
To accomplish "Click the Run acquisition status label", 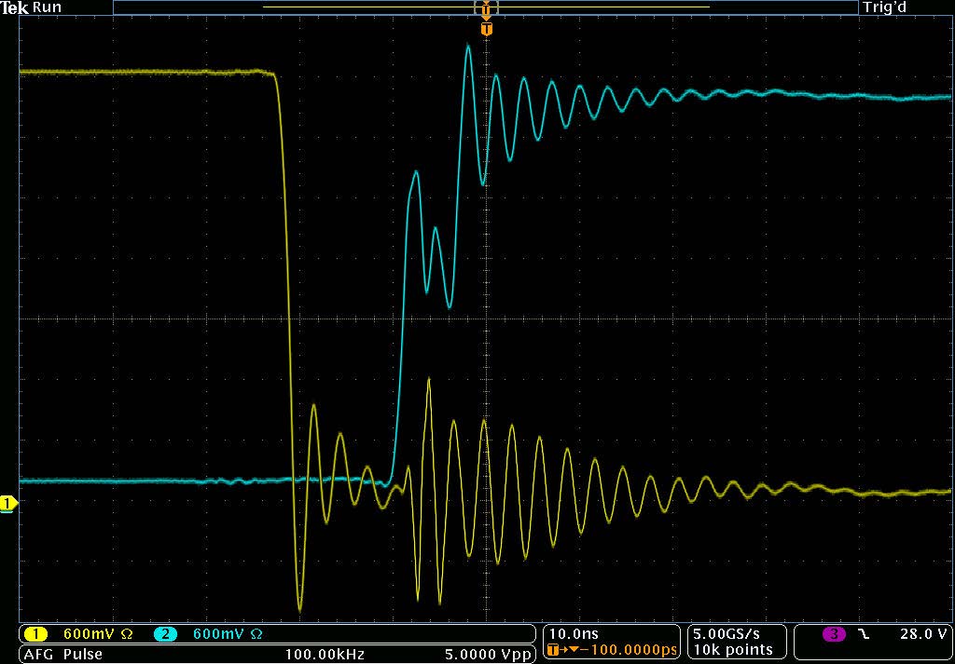I will (x=47, y=7).
